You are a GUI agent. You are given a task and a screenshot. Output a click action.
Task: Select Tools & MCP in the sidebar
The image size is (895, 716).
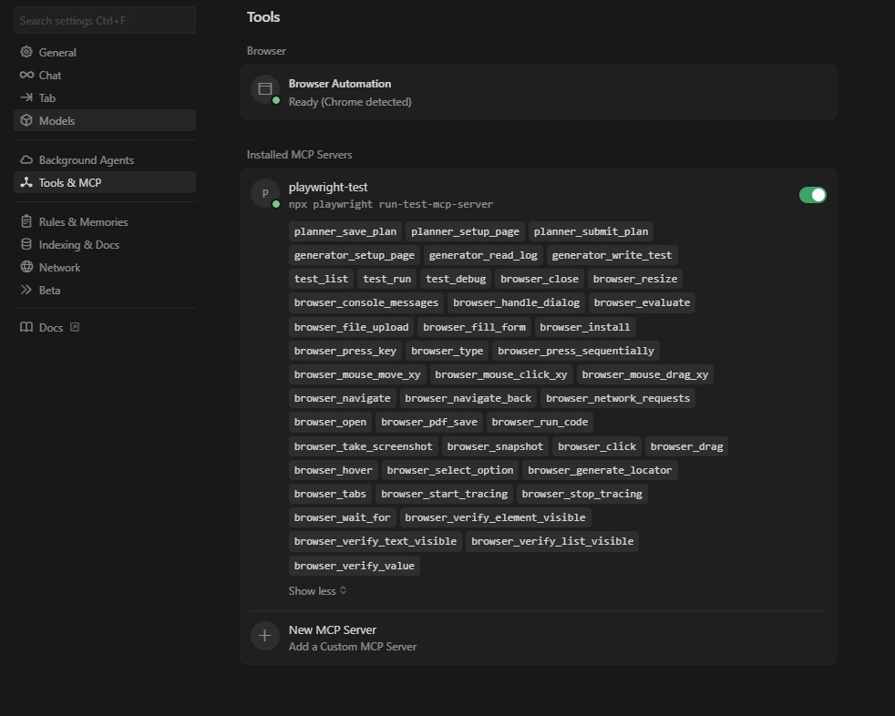70,182
